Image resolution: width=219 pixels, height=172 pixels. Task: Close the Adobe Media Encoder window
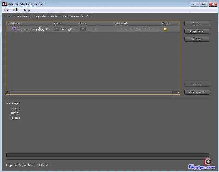coord(213,4)
